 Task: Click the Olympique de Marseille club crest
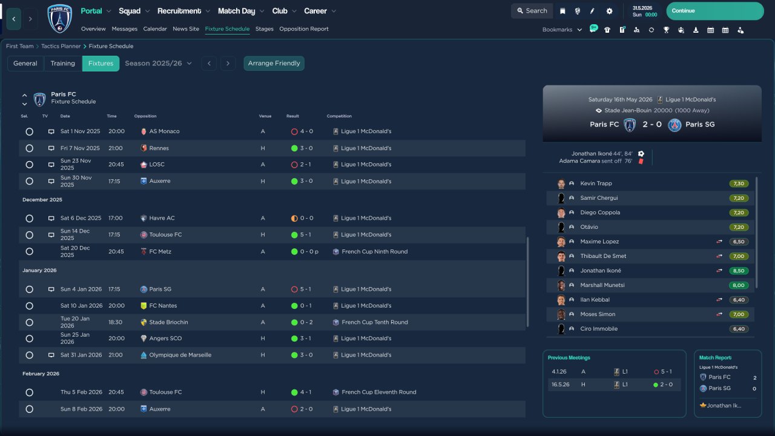pyautogui.click(x=143, y=355)
